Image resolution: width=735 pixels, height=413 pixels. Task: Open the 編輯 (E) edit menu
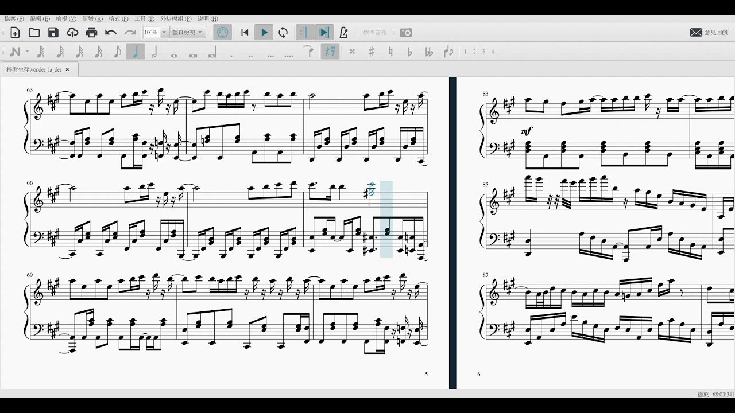pyautogui.click(x=40, y=18)
